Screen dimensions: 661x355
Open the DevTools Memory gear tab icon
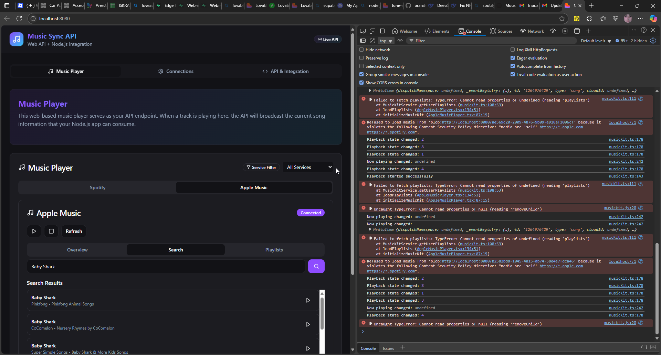pos(565,31)
